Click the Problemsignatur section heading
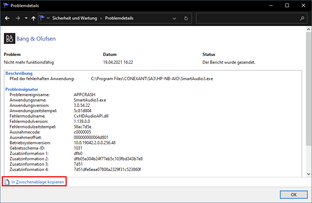 click(22, 89)
